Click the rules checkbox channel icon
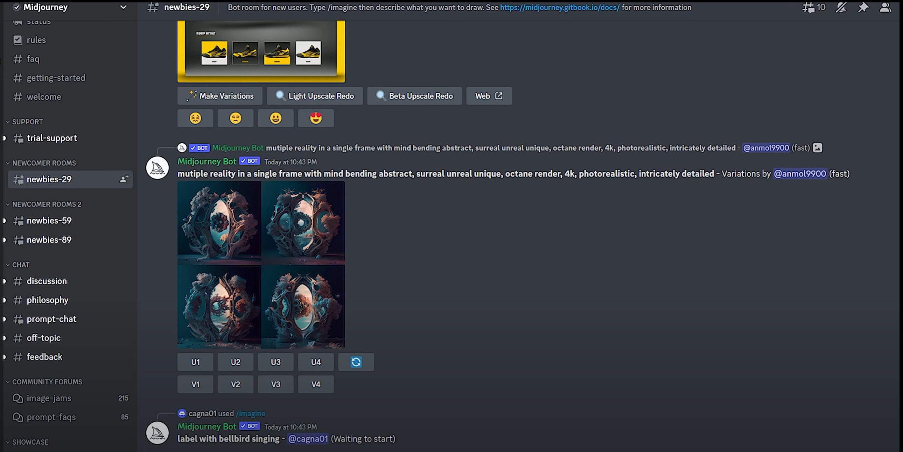The height and width of the screenshot is (452, 903). tap(17, 40)
